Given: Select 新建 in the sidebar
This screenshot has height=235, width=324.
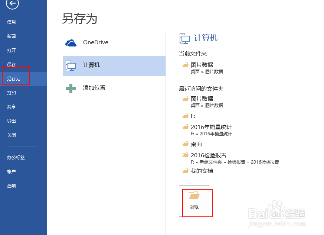Looking at the screenshot, I should click(x=12, y=36).
